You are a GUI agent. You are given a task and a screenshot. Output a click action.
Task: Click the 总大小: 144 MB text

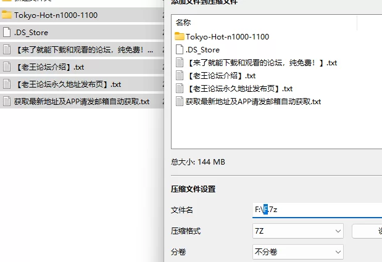[x=198, y=162]
